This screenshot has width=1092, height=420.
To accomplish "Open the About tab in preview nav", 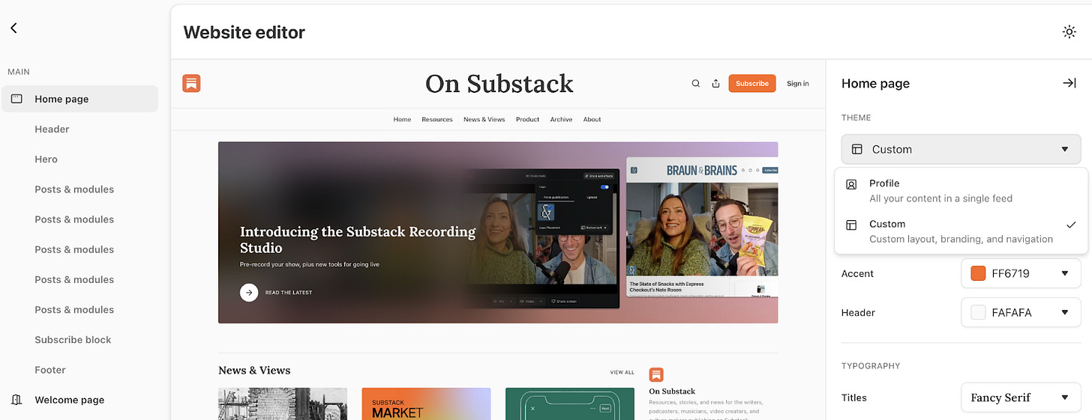I will coord(592,119).
